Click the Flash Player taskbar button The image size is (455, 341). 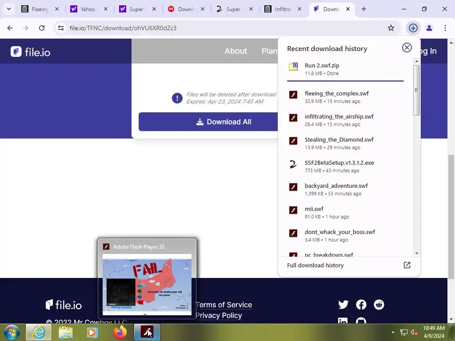(x=147, y=332)
